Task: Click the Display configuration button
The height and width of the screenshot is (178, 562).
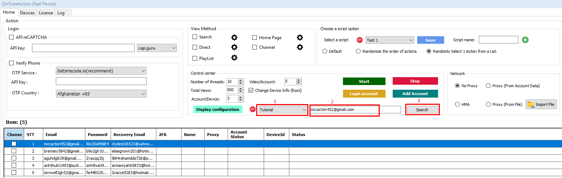Action: 218,109
